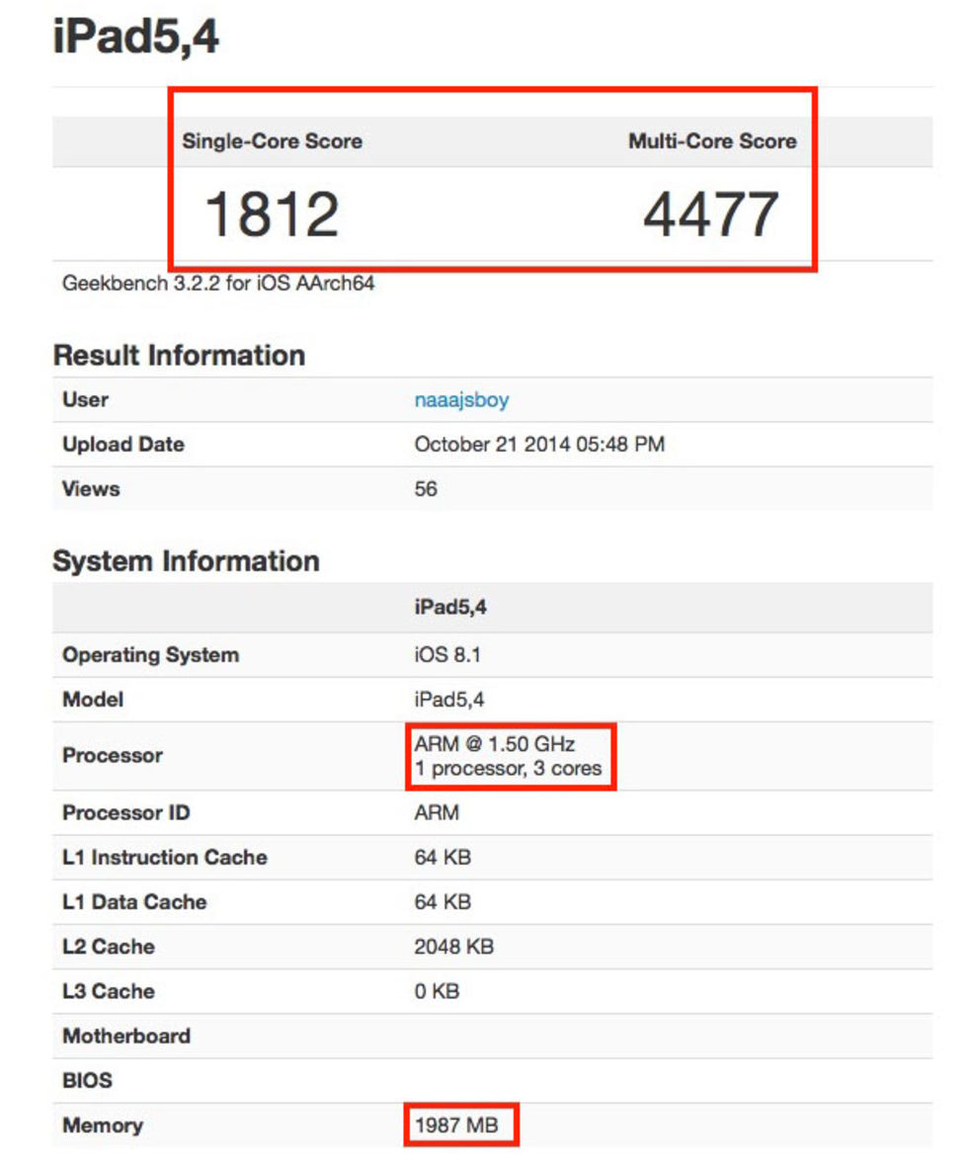
Task: Click the Model row label
Action: tap(93, 700)
